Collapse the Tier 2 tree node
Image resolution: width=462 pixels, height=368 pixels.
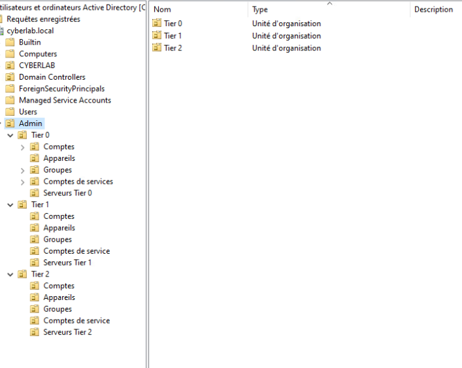tap(10, 275)
